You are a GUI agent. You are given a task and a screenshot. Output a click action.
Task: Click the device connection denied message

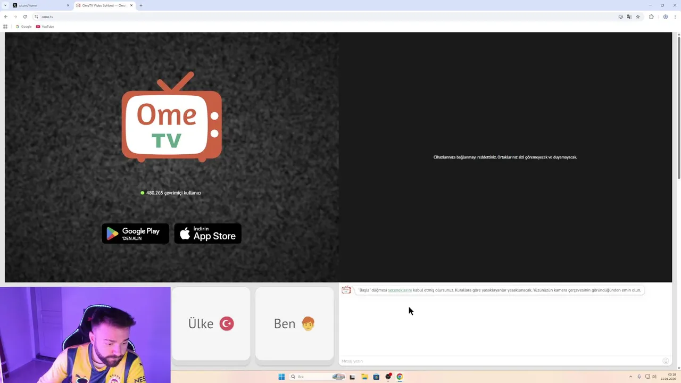pyautogui.click(x=505, y=157)
